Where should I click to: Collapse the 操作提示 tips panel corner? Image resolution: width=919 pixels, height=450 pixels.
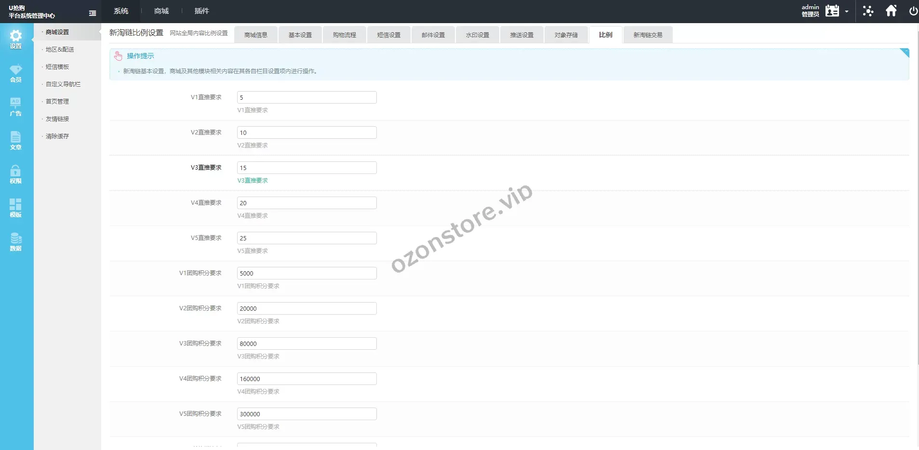[x=905, y=53]
